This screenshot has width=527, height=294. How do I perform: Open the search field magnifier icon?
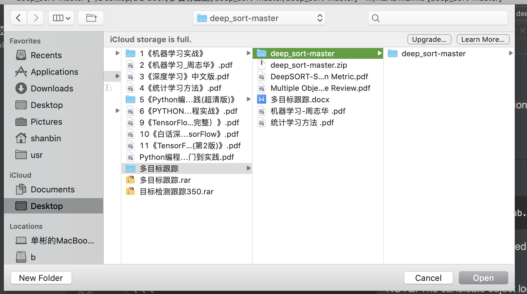376,18
